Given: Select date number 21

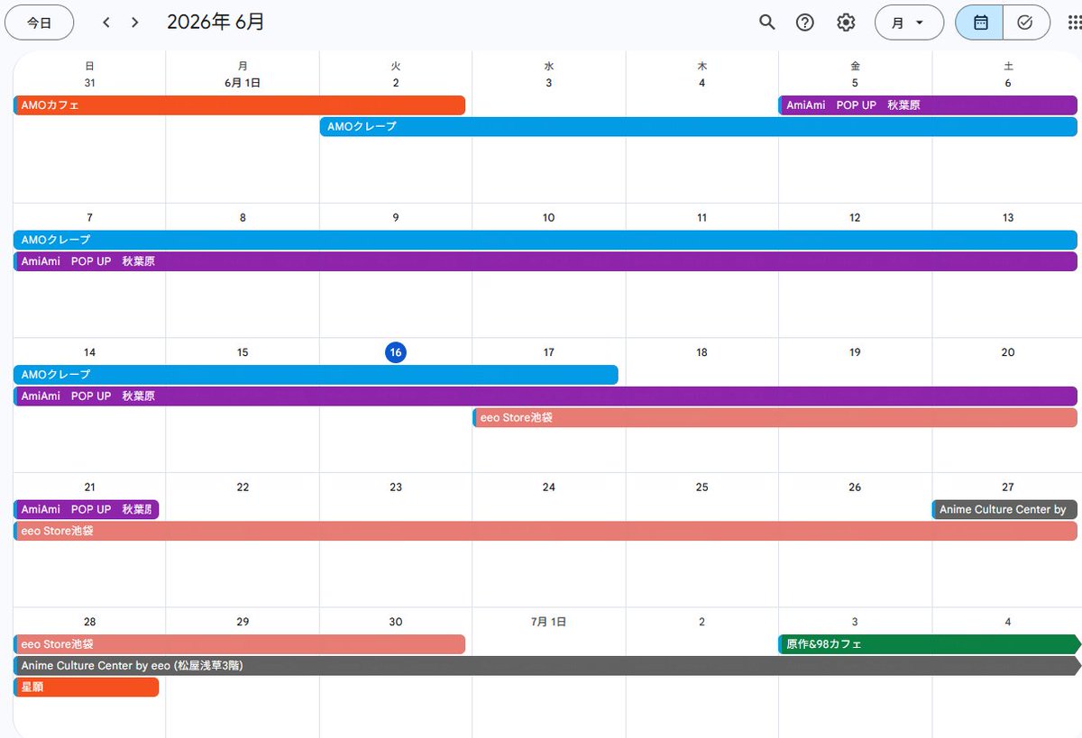Looking at the screenshot, I should (x=89, y=487).
